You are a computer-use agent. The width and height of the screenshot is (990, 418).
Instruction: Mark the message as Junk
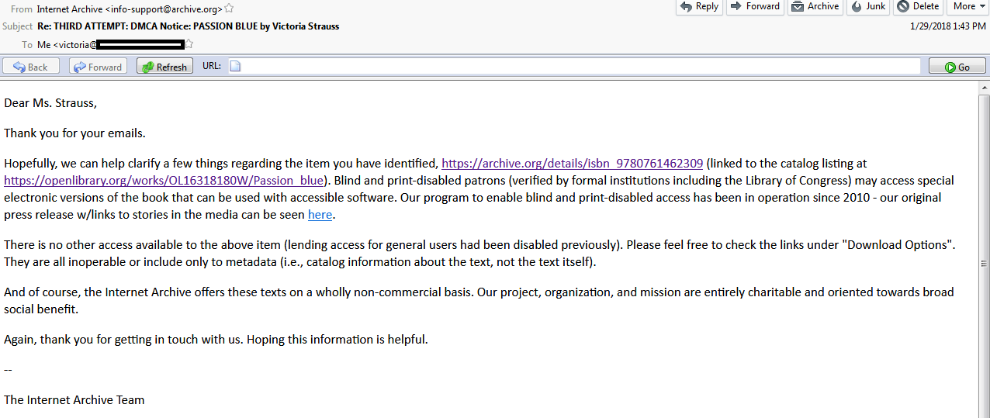868,6
